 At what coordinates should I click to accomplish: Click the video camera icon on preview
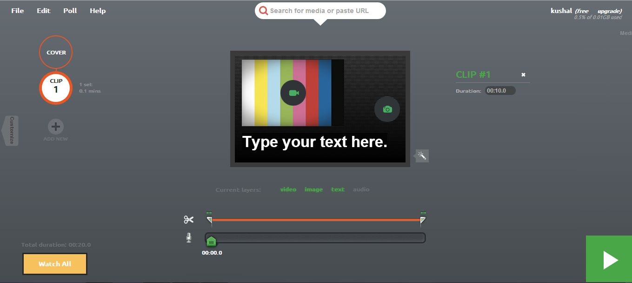click(293, 93)
